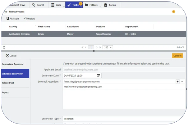Open the calendar date picker icon

(99, 75)
